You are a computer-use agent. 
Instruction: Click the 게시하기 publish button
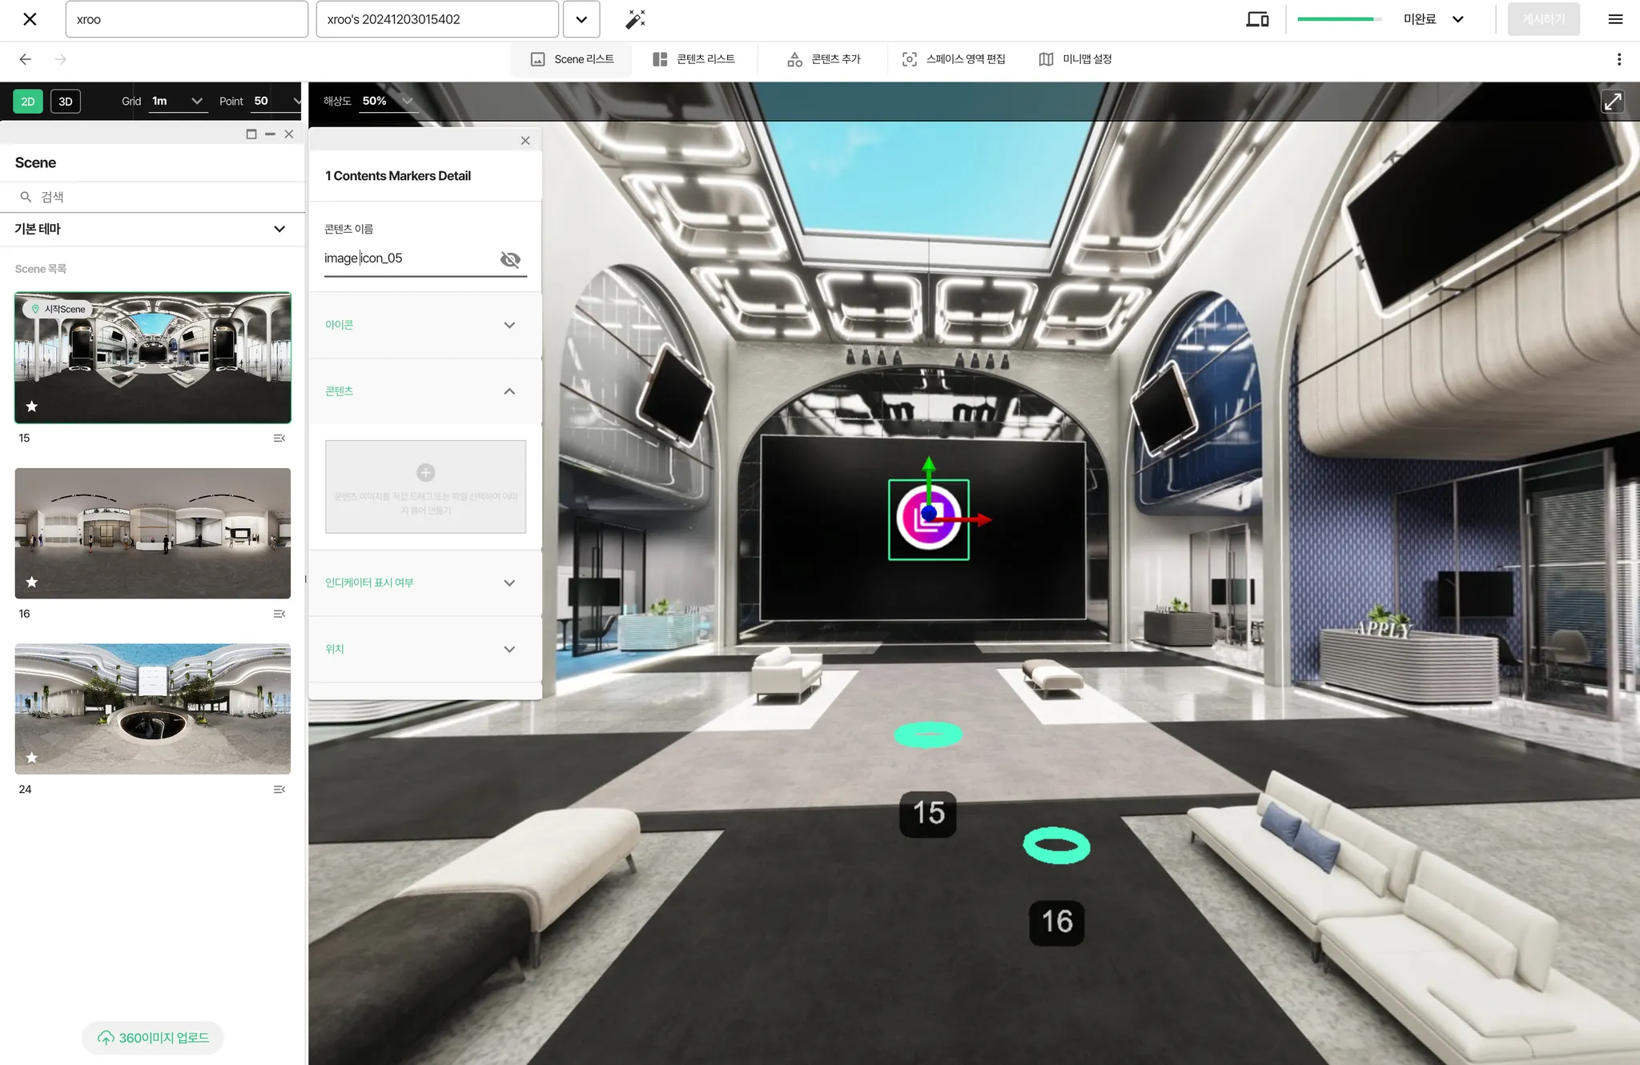click(x=1543, y=19)
